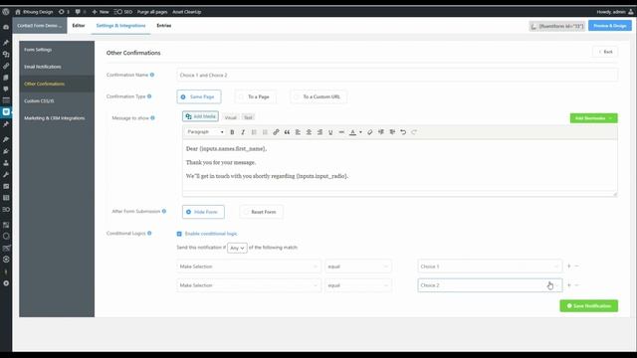Undo last edit in message editor
This screenshot has height=358, width=637.
pos(403,132)
